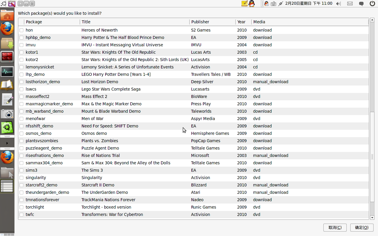Open the keyboard input method indicator
The image size is (378, 236).
click(273, 4)
